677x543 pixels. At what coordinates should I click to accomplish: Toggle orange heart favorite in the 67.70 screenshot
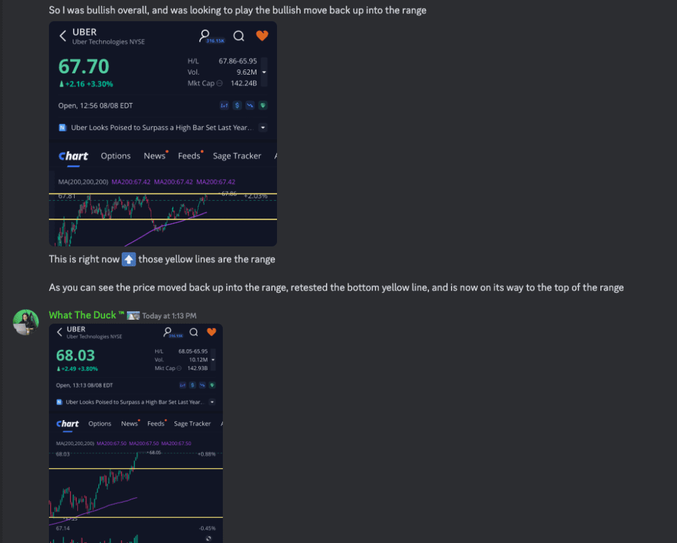(262, 36)
